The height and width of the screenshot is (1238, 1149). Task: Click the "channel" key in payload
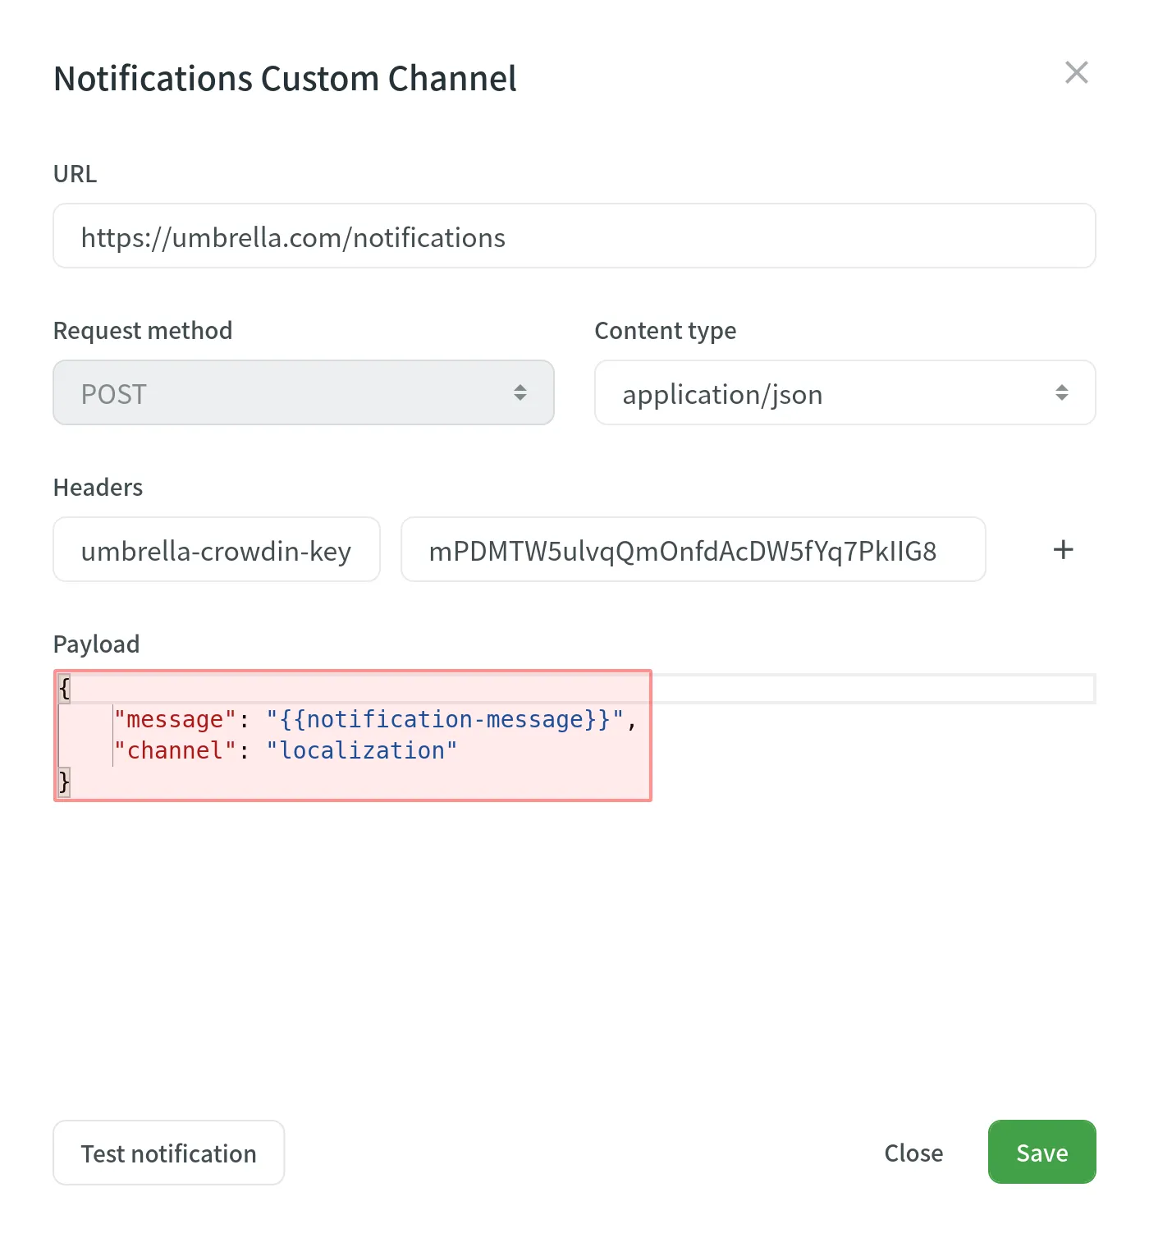click(x=175, y=751)
